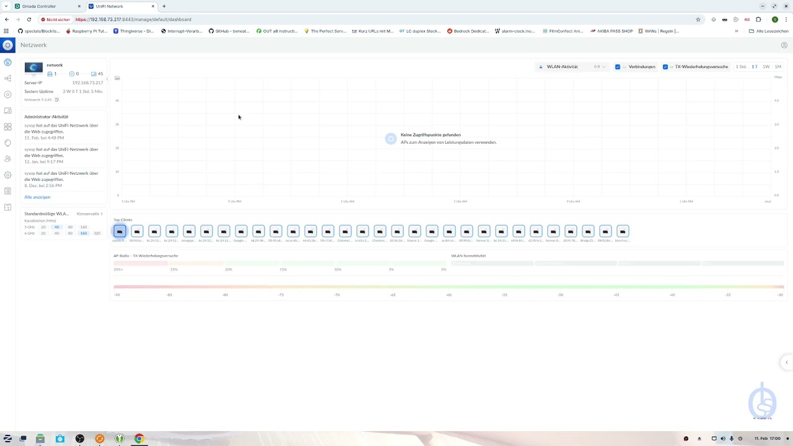Click the release notes icon beside Netzwerk 9.3.45
Image resolution: width=793 pixels, height=446 pixels.
(56, 100)
